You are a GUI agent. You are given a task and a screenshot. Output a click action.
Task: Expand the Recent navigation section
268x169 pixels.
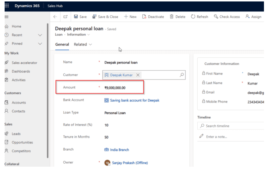click(40, 35)
